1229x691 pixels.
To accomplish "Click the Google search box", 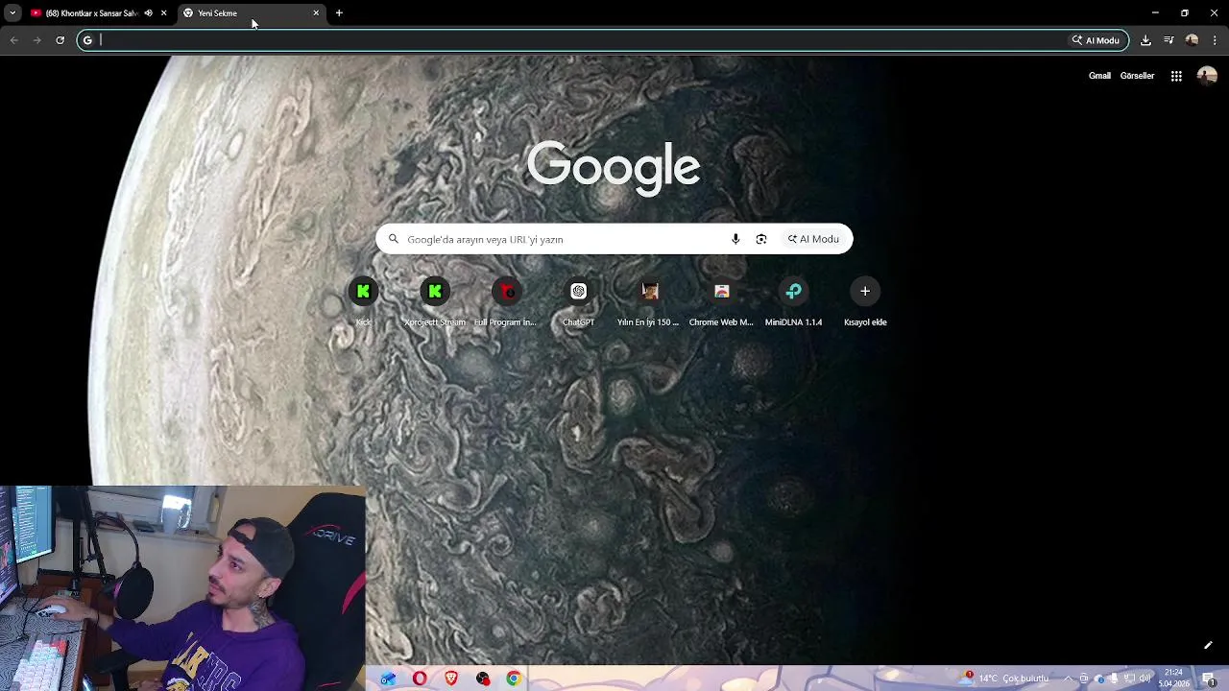I will coord(614,239).
